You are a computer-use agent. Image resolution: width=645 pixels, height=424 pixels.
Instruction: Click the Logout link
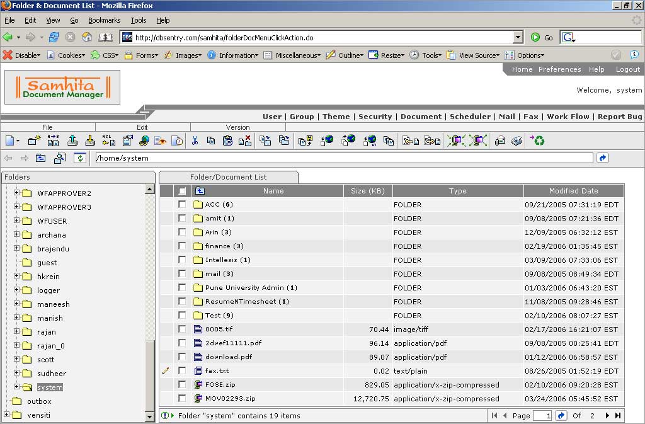(628, 69)
